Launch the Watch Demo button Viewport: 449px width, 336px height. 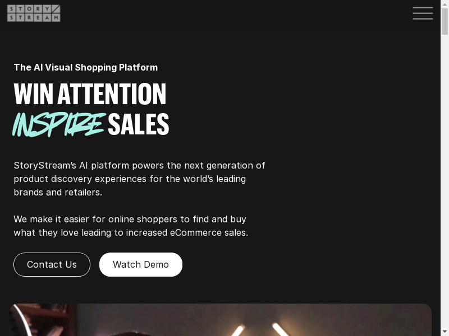[141, 264]
